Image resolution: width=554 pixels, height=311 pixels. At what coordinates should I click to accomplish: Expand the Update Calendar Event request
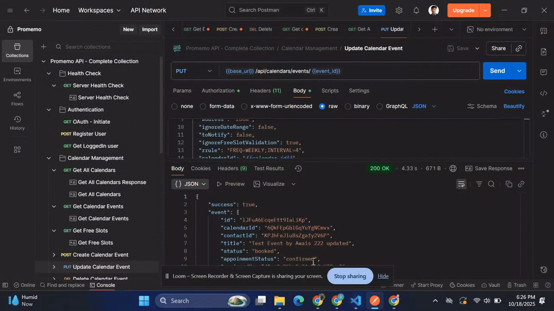click(54, 267)
